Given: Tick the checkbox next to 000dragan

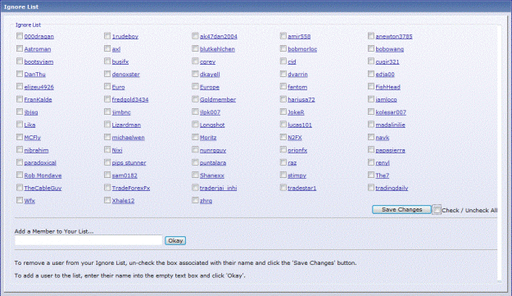Looking at the screenshot, I should click(20, 36).
